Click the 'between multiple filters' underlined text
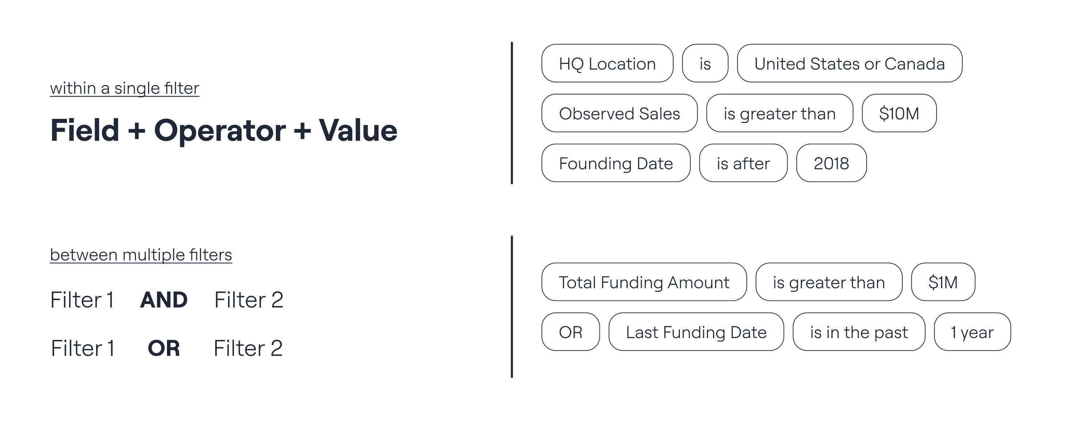Viewport: 1084px width, 426px height. click(141, 255)
